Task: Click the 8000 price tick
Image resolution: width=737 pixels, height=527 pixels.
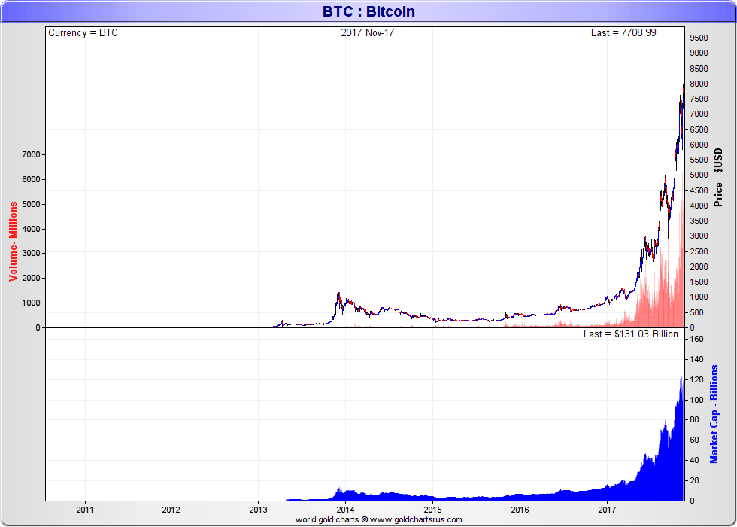Action: point(699,84)
